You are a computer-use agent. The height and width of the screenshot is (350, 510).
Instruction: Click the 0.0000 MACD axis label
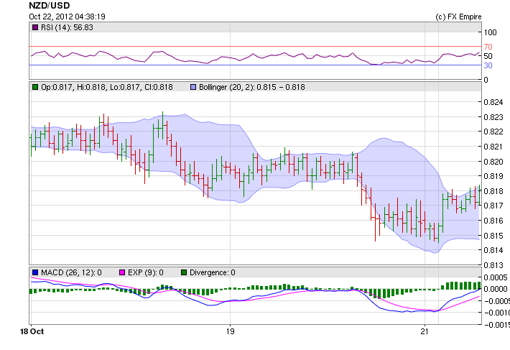496,289
